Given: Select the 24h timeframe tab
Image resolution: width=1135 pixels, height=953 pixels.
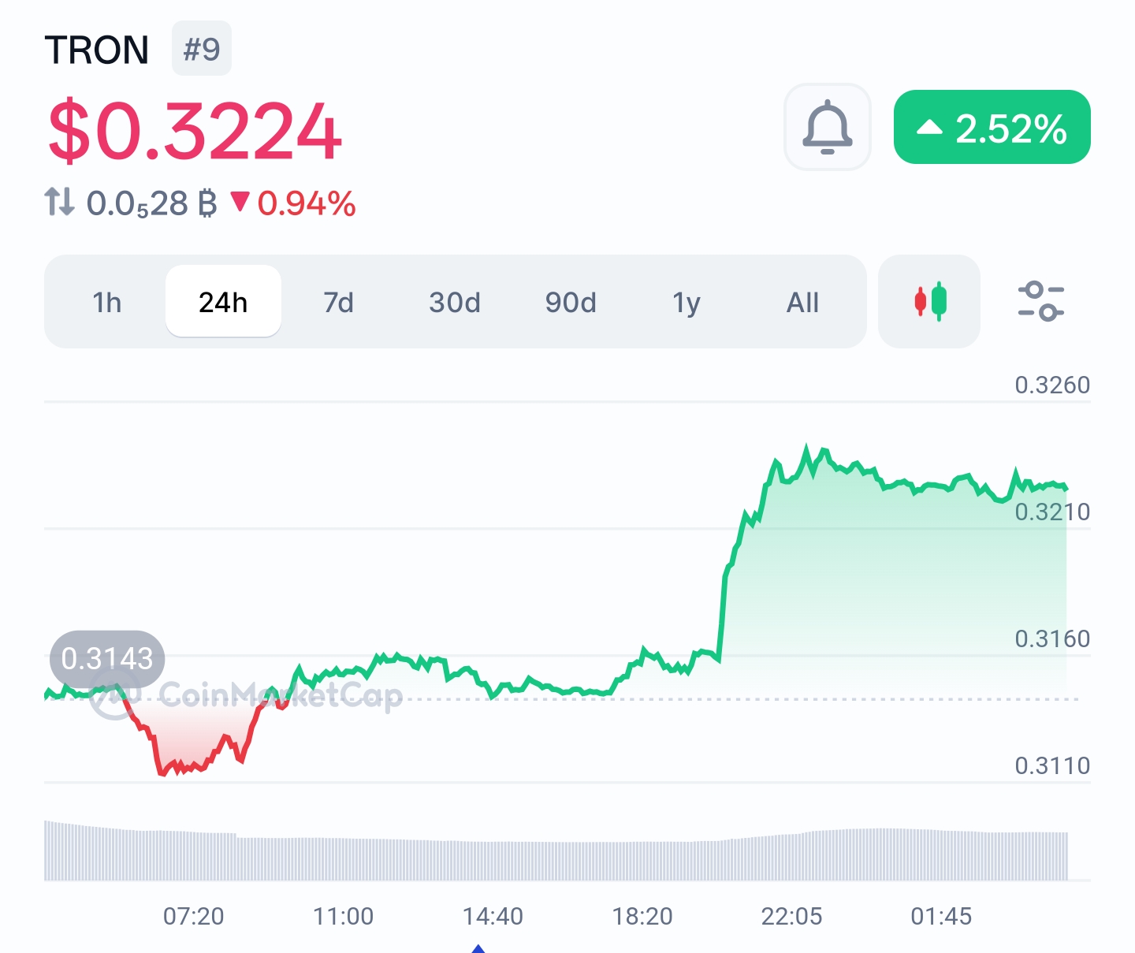Looking at the screenshot, I should tap(223, 302).
